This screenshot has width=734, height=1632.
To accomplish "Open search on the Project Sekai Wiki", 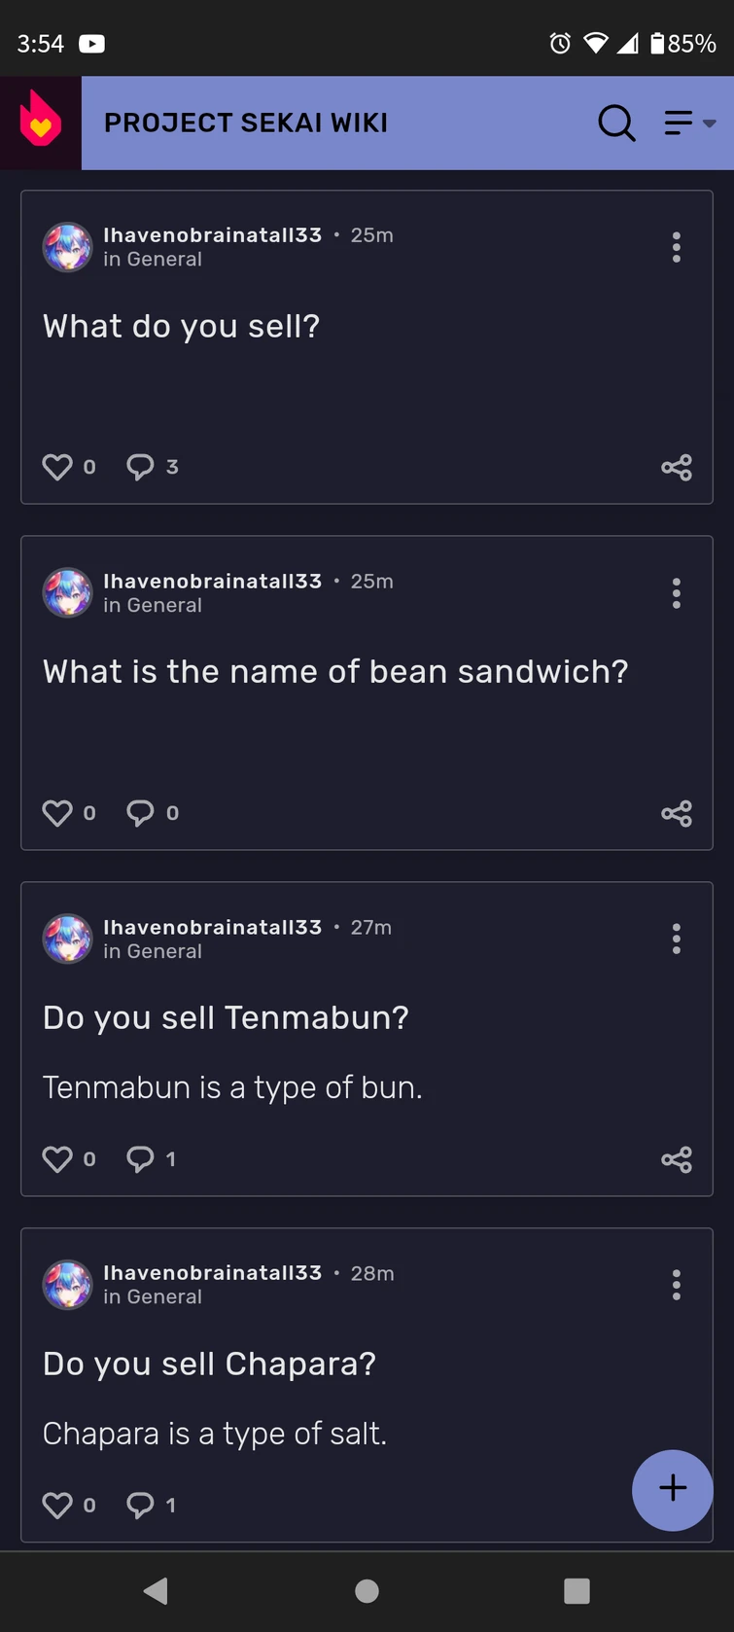I will coord(616,123).
